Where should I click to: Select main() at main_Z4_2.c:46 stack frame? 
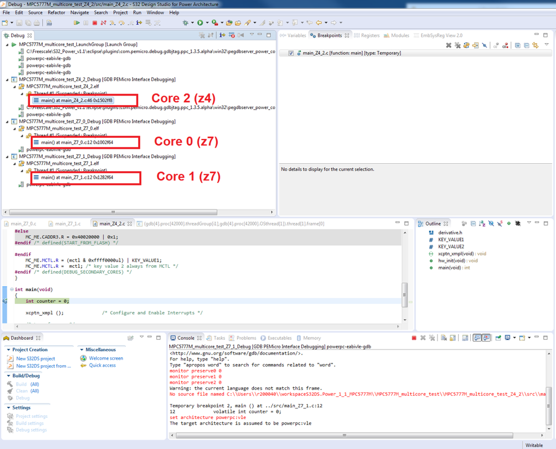click(x=73, y=100)
